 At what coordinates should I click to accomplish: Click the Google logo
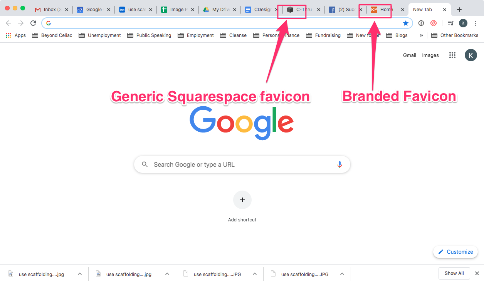[x=242, y=122]
